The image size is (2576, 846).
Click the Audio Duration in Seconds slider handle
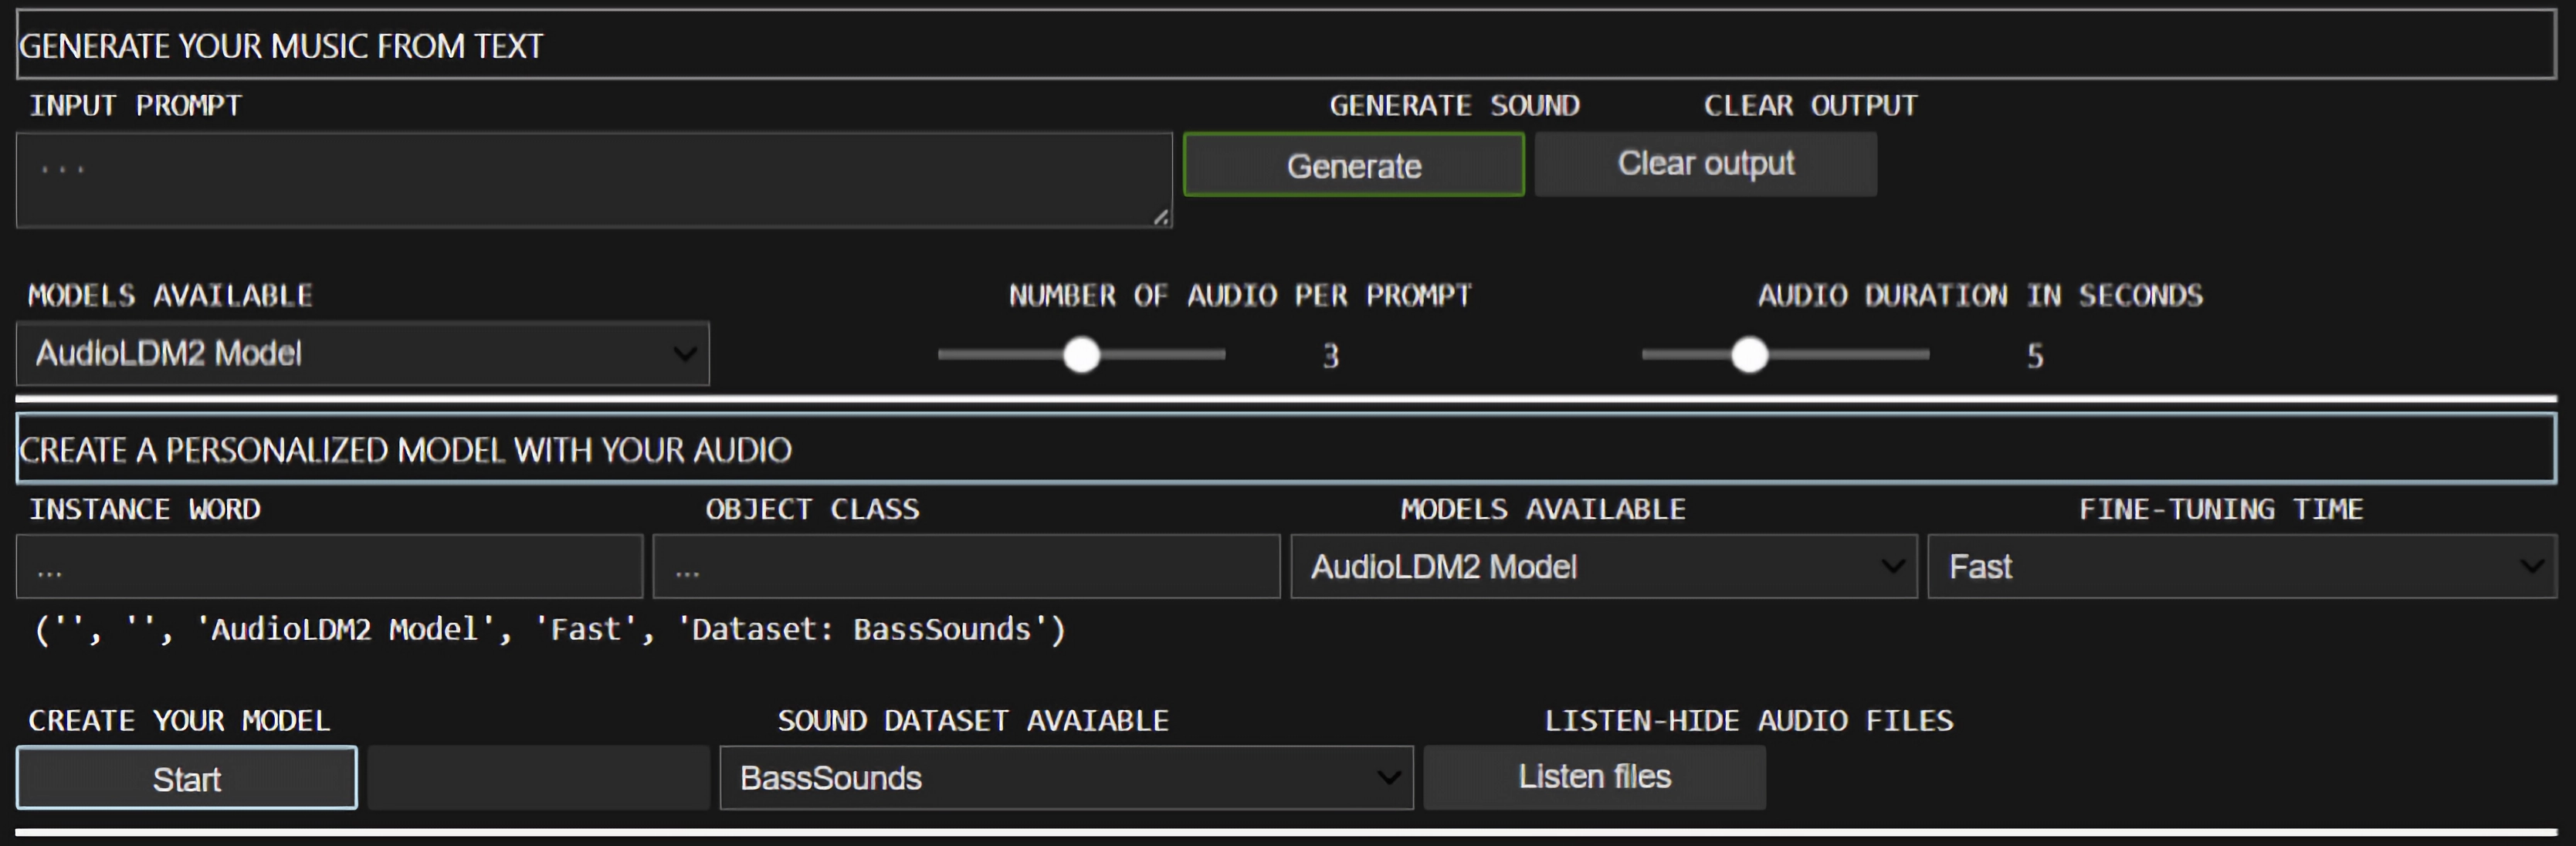(1749, 355)
